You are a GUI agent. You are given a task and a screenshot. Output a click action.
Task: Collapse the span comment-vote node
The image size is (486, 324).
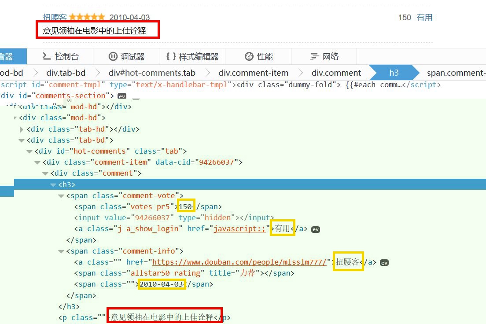pyautogui.click(x=61, y=196)
